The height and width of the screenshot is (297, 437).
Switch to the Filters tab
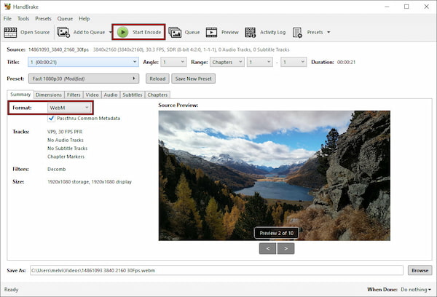coord(74,95)
